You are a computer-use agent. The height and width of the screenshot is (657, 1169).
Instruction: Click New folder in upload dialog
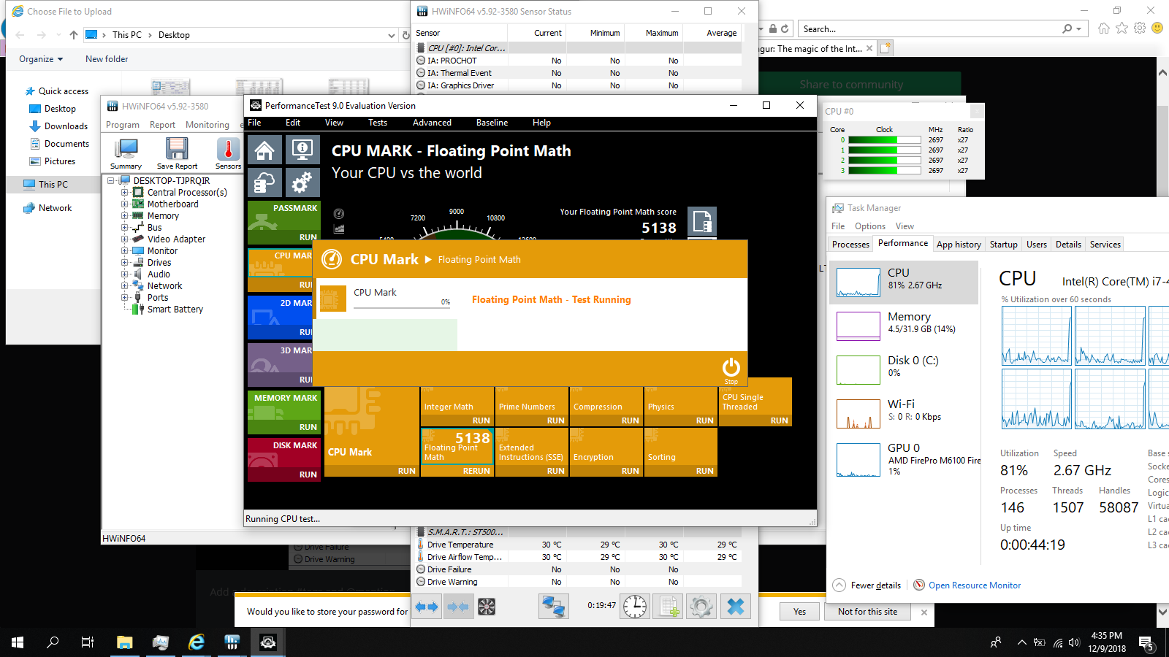point(107,59)
